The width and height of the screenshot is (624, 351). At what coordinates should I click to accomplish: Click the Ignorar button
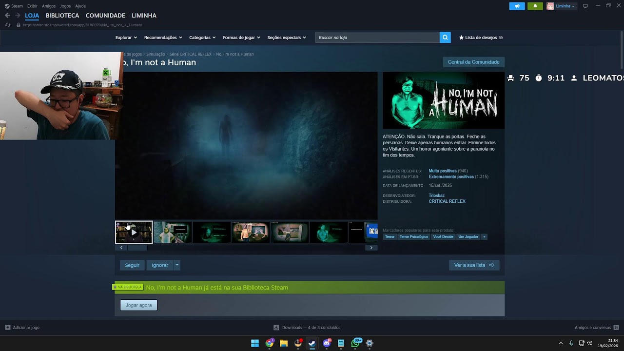pos(160,265)
